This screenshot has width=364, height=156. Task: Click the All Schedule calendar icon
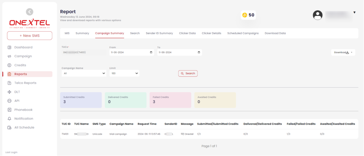[x=10, y=128]
